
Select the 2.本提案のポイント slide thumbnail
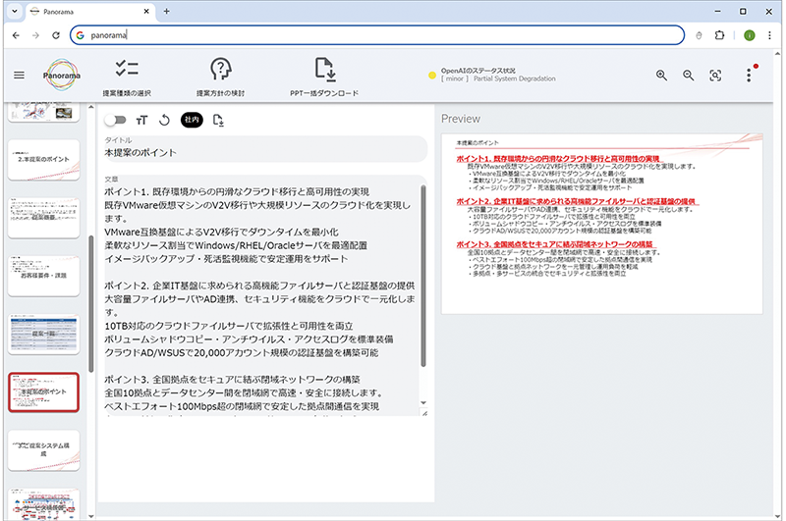click(x=45, y=159)
